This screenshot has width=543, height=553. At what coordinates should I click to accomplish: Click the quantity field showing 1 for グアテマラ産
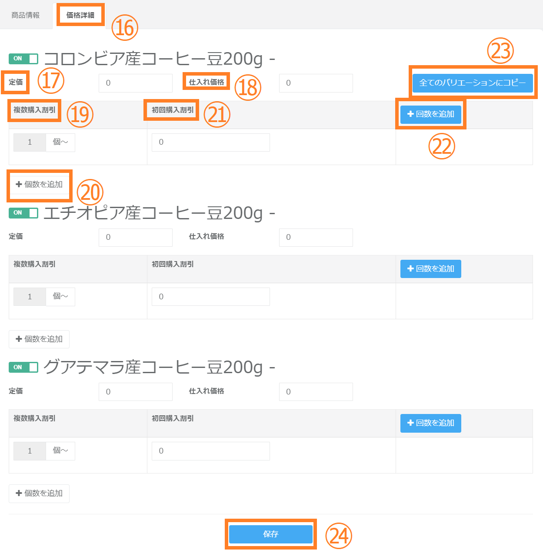click(30, 451)
